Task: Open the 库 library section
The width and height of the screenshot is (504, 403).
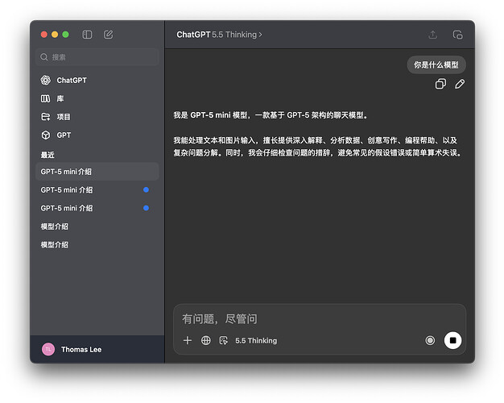Action: [x=97, y=98]
